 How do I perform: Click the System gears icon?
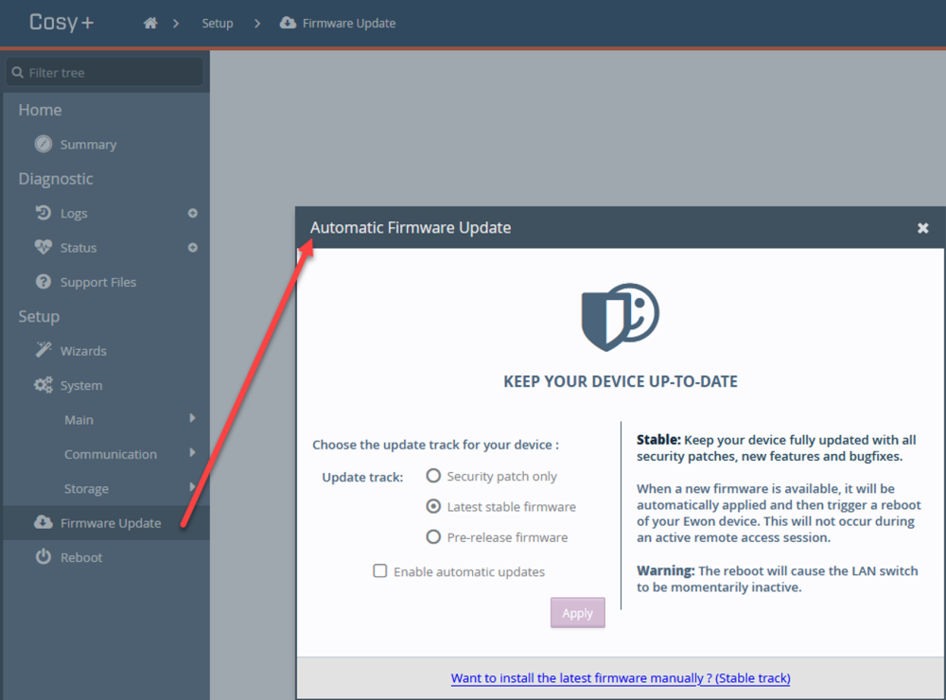pyautogui.click(x=44, y=385)
